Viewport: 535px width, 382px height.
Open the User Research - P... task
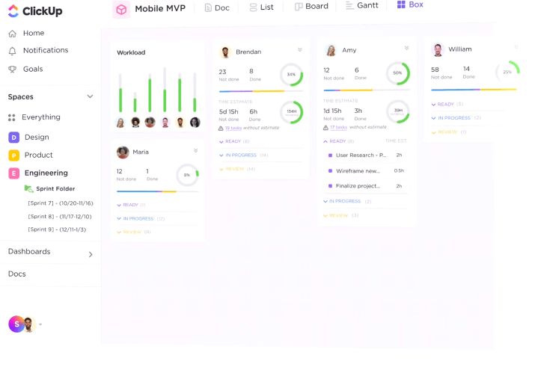tap(361, 155)
